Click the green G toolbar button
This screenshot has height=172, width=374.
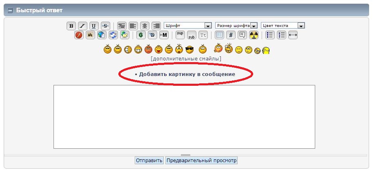(x=141, y=35)
